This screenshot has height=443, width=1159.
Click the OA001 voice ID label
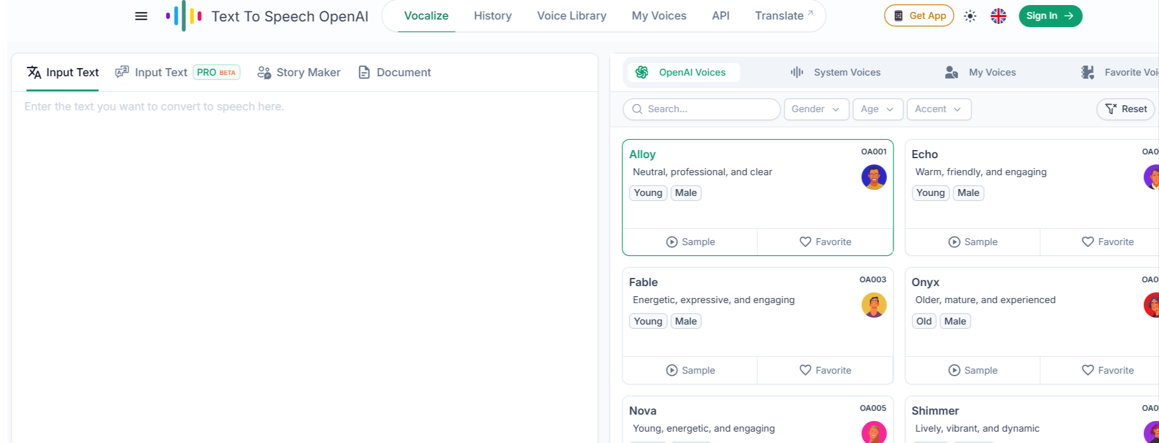pyautogui.click(x=874, y=152)
